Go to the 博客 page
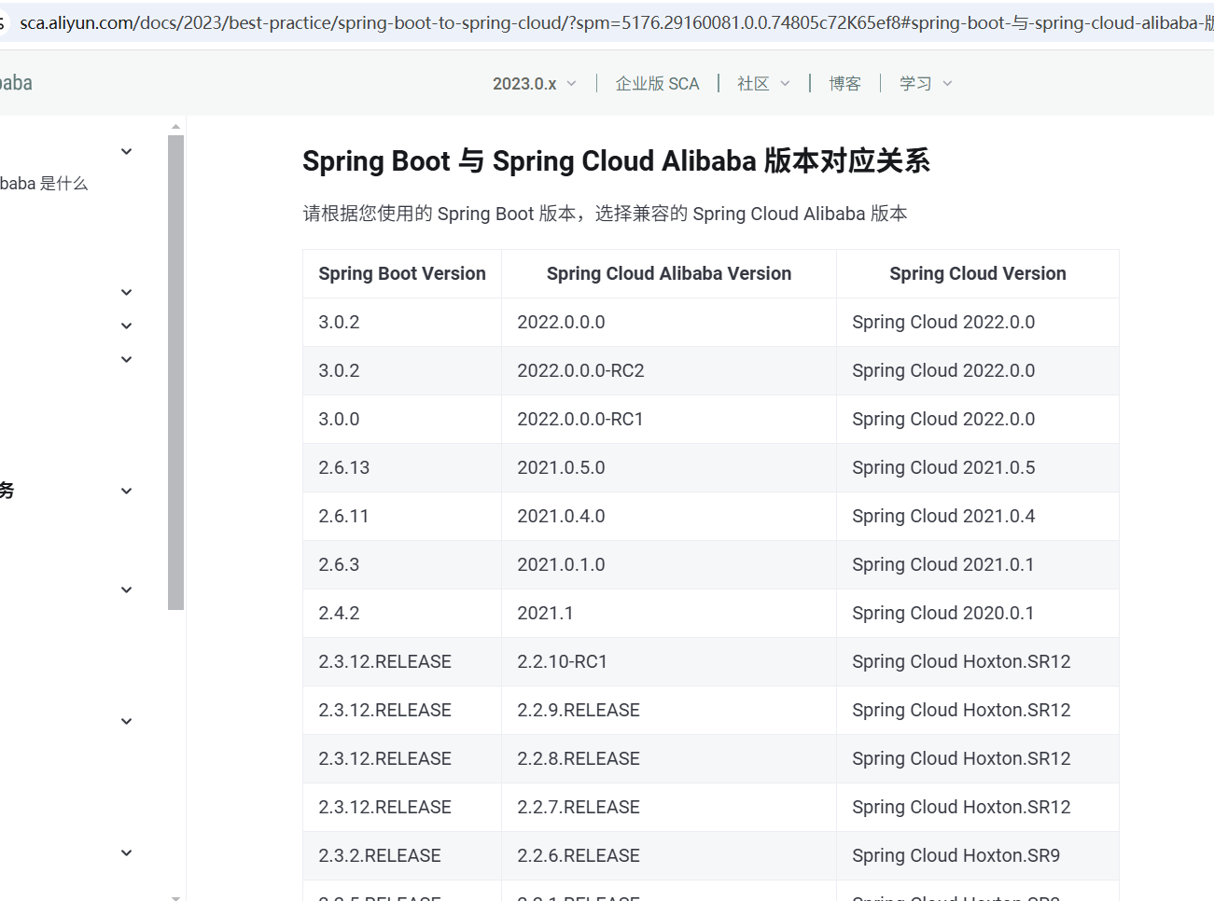This screenshot has height=901, width=1214. [844, 84]
